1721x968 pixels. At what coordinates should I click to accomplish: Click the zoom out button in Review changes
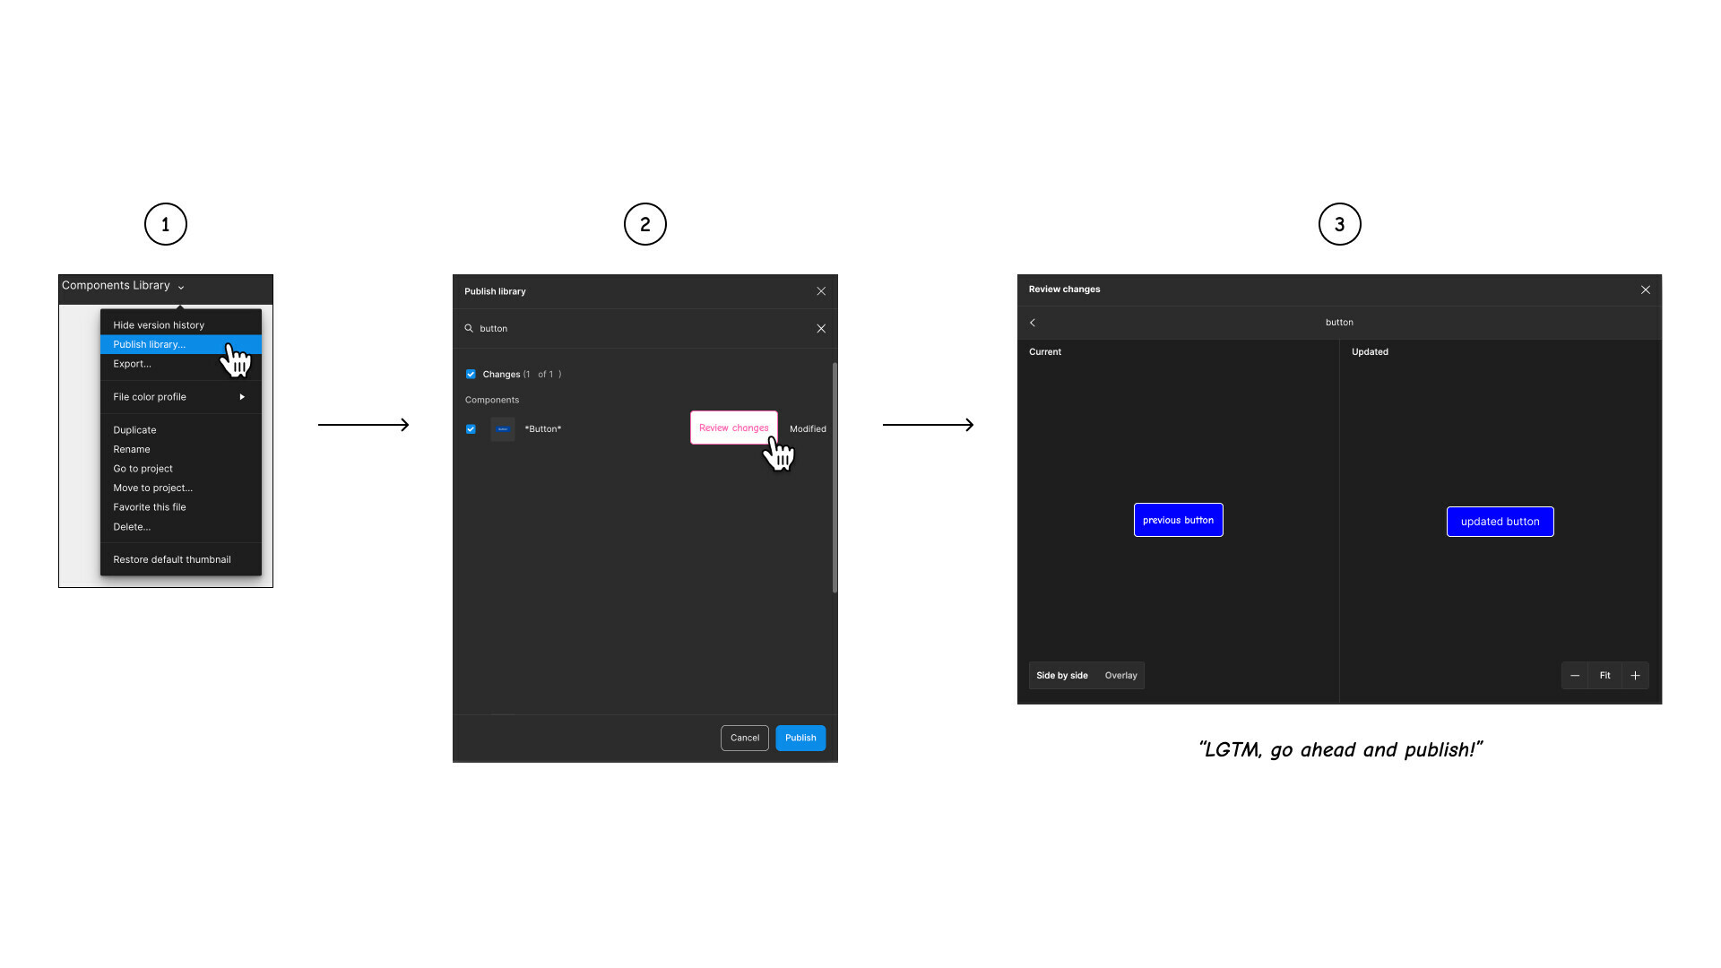tap(1574, 675)
